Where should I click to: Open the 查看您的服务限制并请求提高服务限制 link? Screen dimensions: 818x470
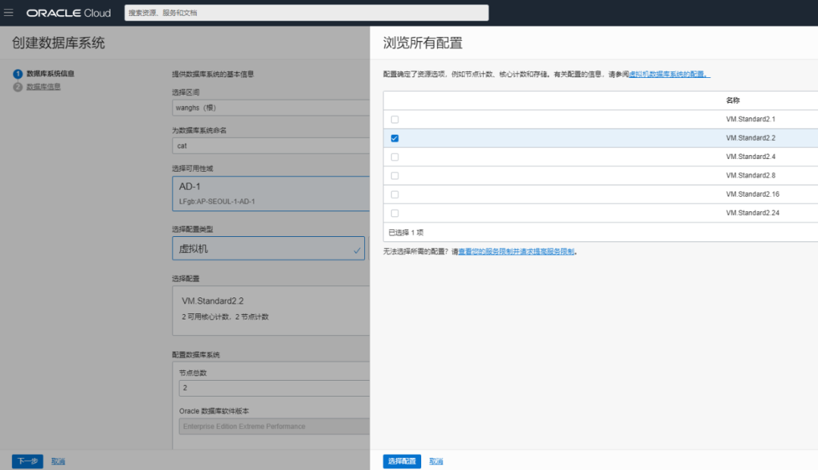pos(517,251)
